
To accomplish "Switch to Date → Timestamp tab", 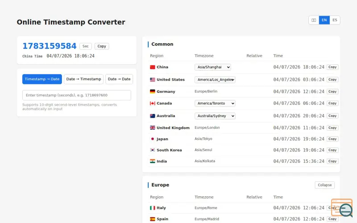I will (83, 79).
